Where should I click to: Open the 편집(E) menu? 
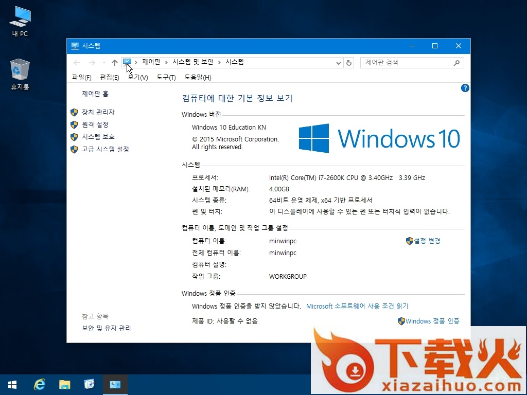pos(110,78)
